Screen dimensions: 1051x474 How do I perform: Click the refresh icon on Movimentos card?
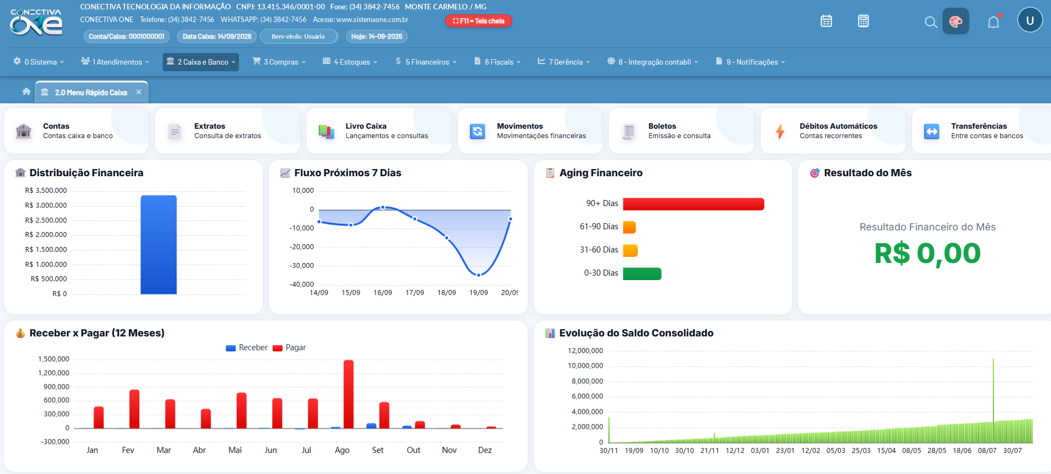point(477,131)
